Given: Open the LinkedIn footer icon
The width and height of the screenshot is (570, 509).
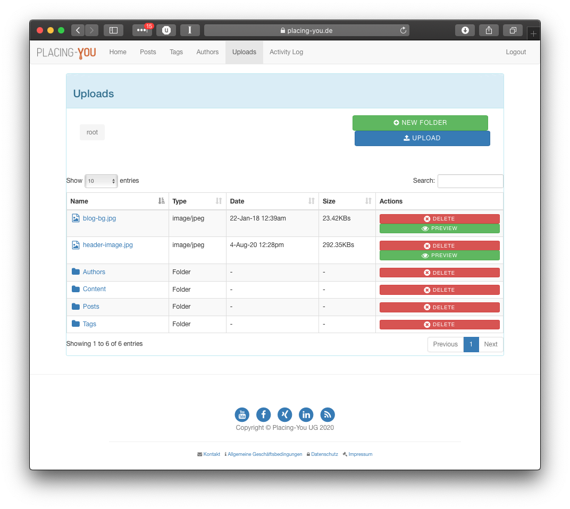Looking at the screenshot, I should [306, 414].
